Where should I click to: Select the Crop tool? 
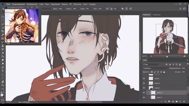click(3, 31)
